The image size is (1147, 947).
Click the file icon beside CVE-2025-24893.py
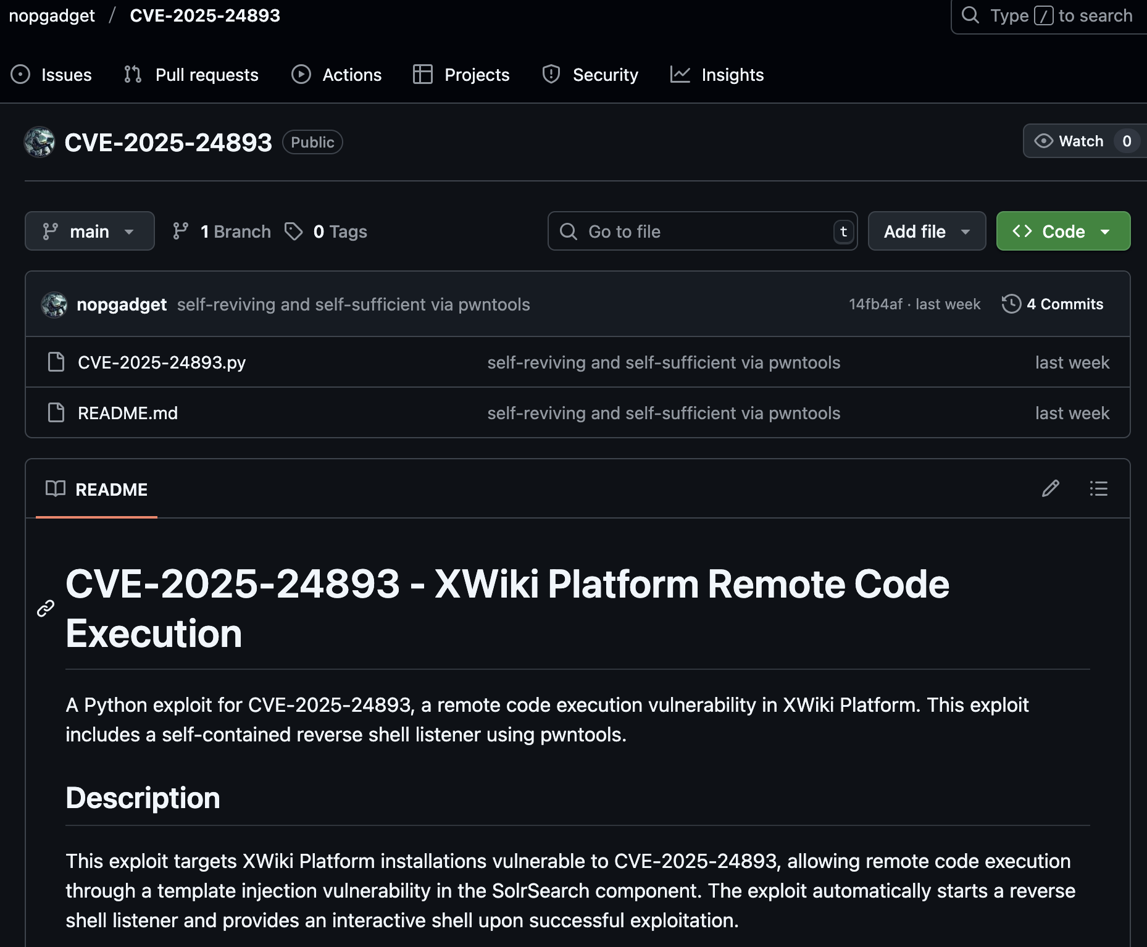click(x=56, y=362)
